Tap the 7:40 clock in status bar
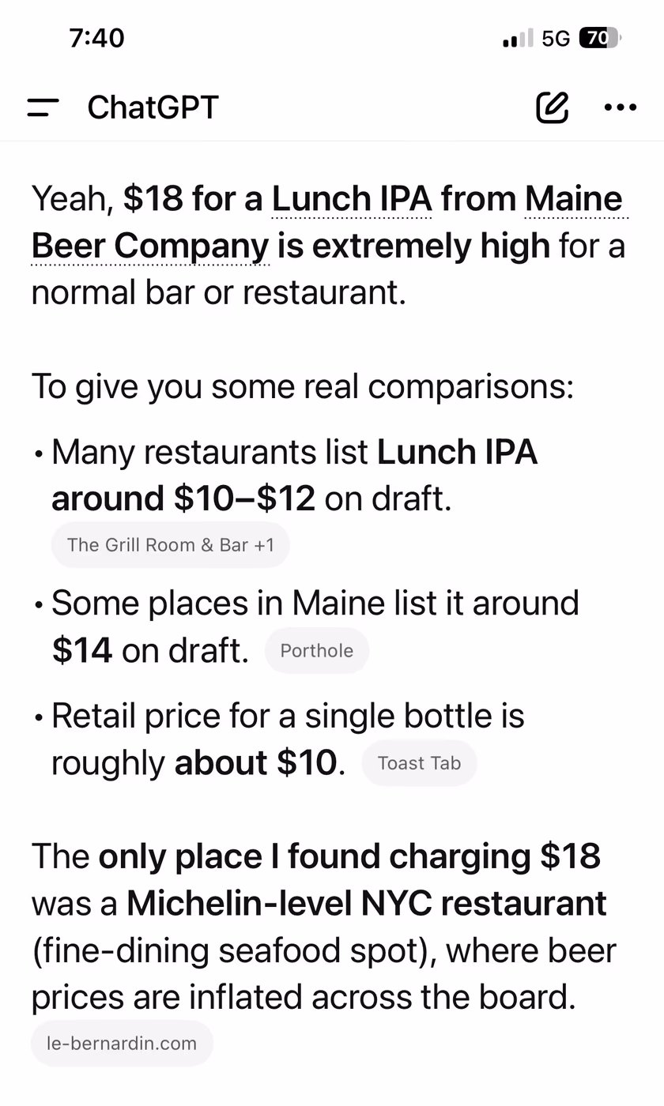 (x=97, y=38)
